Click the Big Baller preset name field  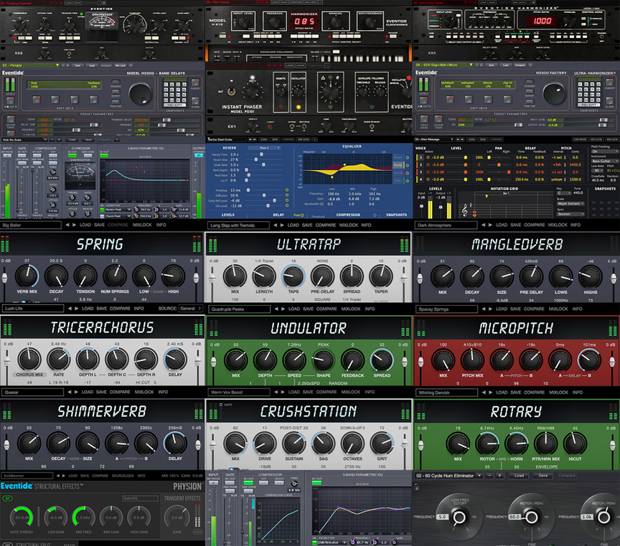32,225
